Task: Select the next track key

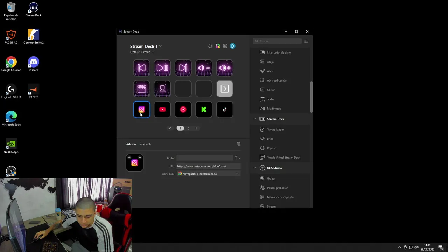Action: (x=183, y=68)
